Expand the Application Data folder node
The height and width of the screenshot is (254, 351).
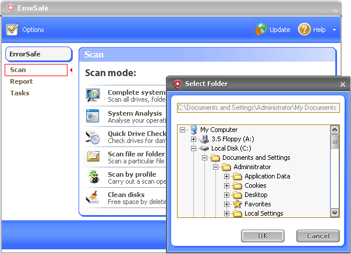pos(226,177)
